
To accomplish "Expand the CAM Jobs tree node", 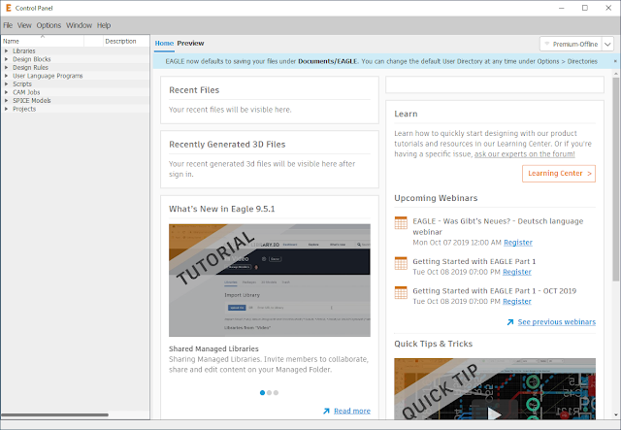I will click(6, 92).
